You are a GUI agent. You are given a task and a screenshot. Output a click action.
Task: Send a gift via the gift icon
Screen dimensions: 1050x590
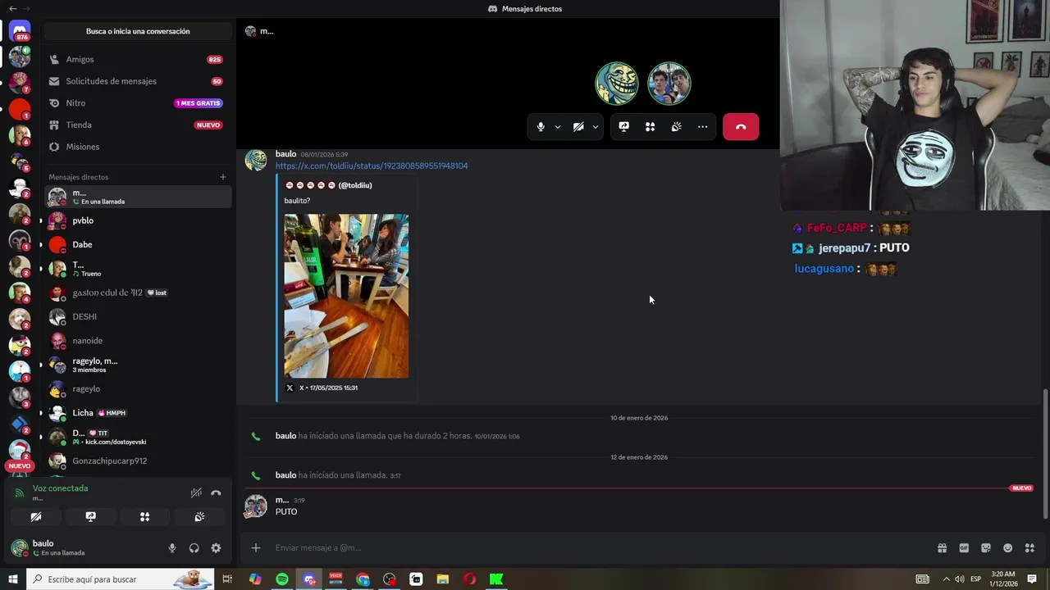942,548
